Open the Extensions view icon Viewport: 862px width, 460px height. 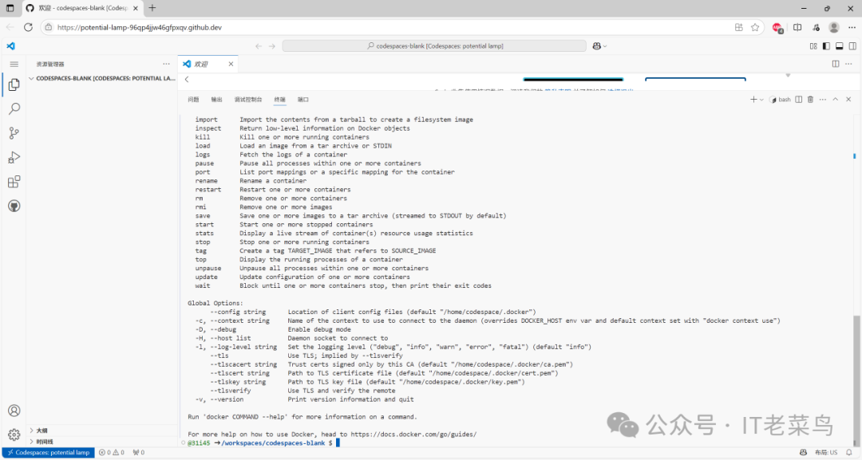tap(14, 182)
